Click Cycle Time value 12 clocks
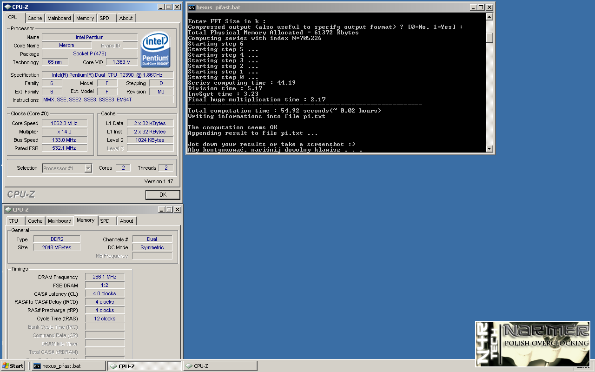This screenshot has width=595, height=372. [105, 319]
